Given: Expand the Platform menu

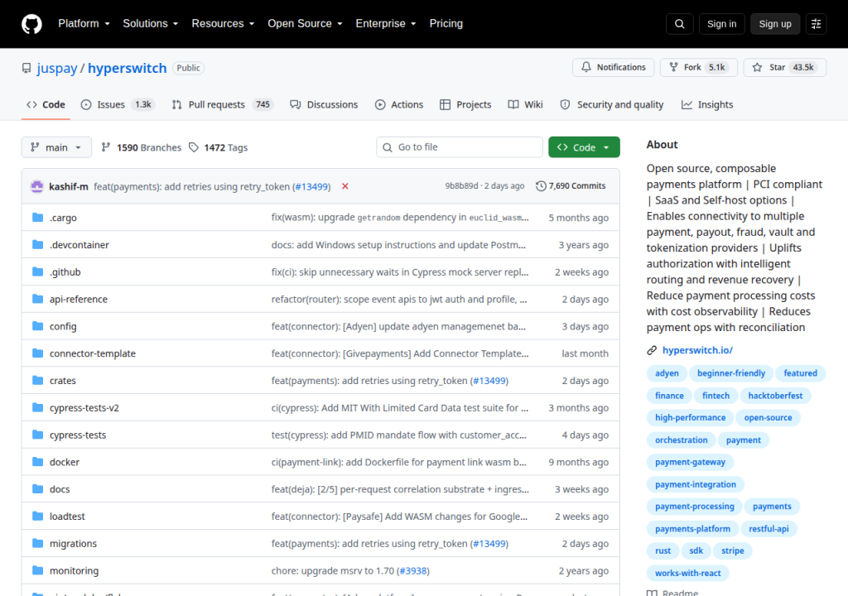Looking at the screenshot, I should (x=84, y=24).
